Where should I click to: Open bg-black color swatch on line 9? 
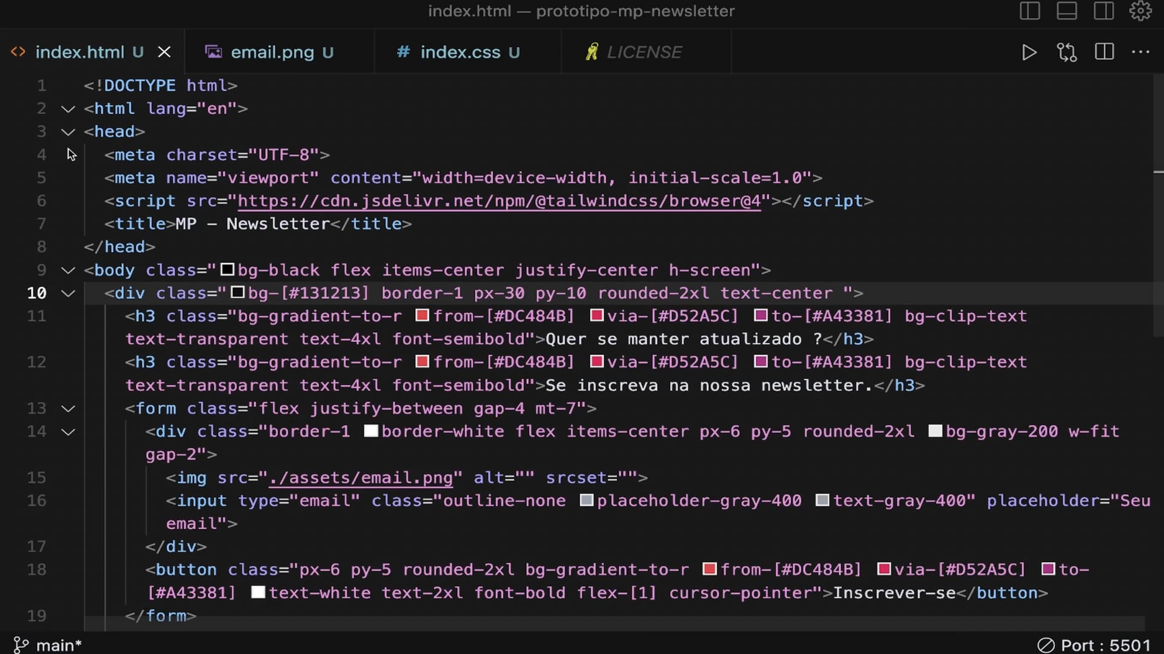(x=227, y=269)
